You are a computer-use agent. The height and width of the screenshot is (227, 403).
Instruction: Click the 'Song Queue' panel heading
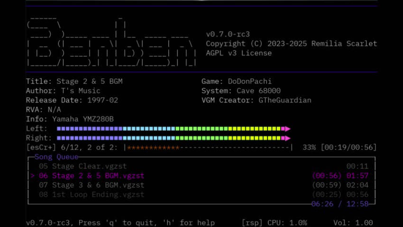click(56, 157)
